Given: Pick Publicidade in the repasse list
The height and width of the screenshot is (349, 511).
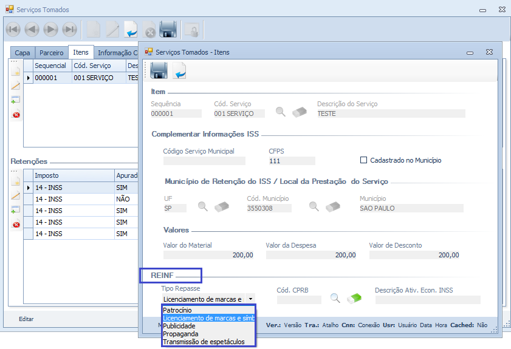Looking at the screenshot, I should pos(179,326).
